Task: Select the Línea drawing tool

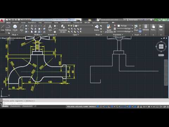Action: coord(2,28)
